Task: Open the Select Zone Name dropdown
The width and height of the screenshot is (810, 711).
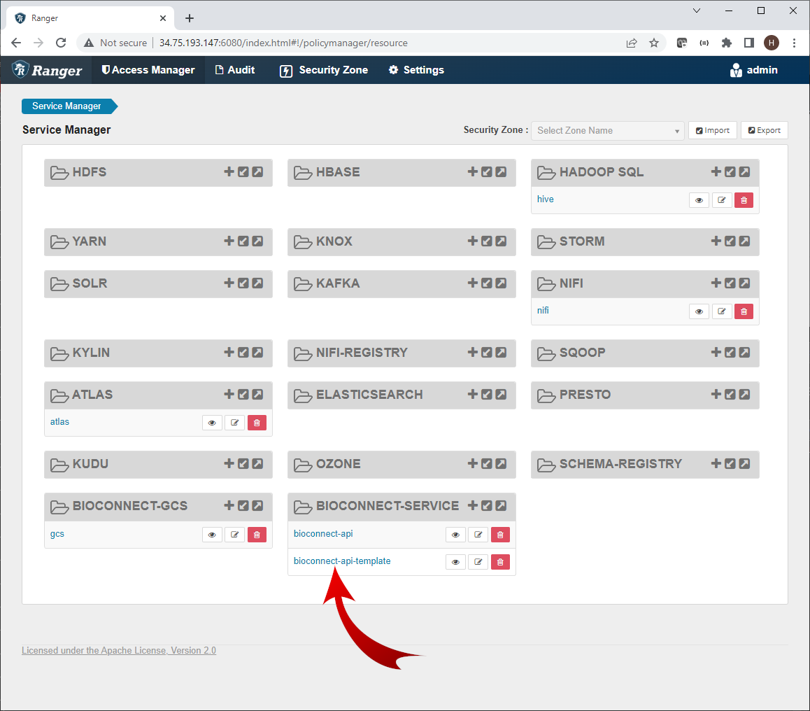Action: click(x=607, y=131)
